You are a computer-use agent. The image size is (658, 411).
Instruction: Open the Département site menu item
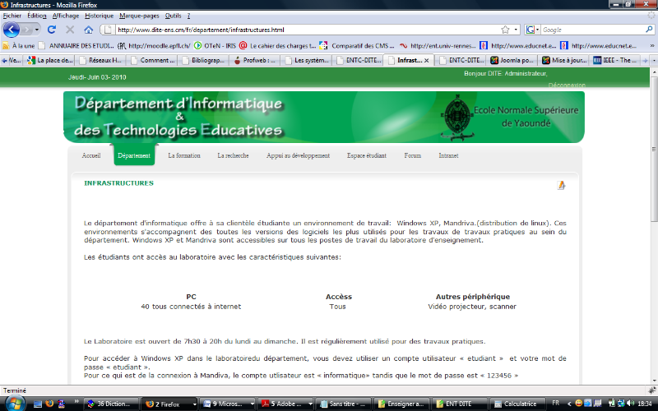(x=134, y=155)
